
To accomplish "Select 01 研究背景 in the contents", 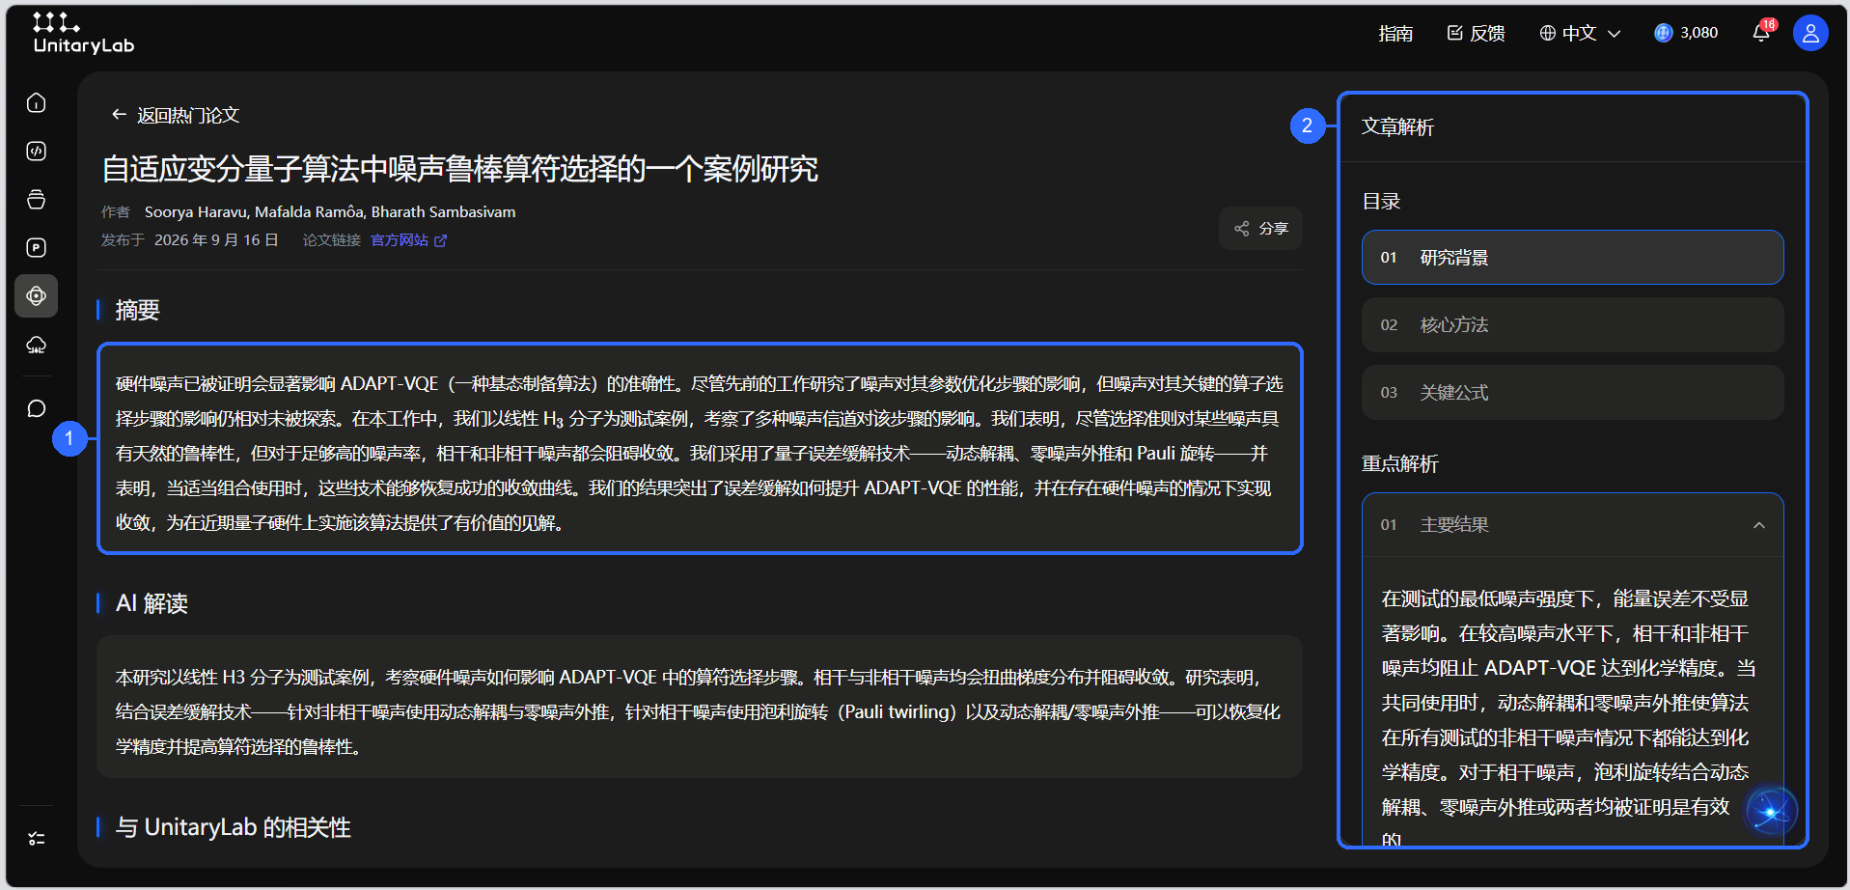I will (x=1572, y=258).
